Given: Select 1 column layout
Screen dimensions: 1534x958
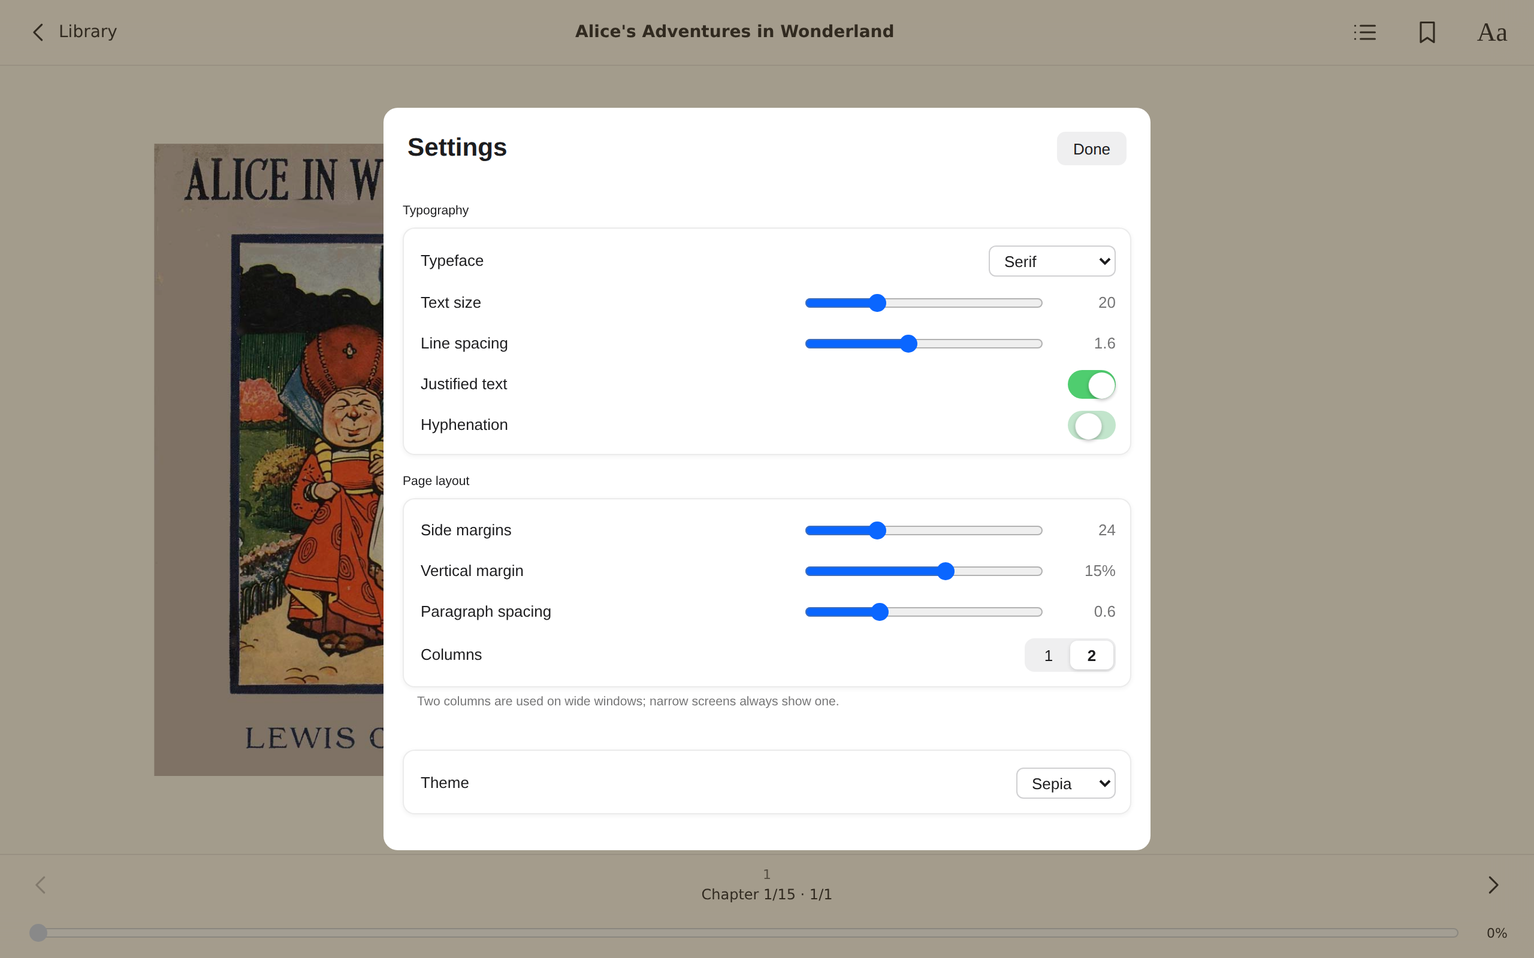Looking at the screenshot, I should 1048,655.
